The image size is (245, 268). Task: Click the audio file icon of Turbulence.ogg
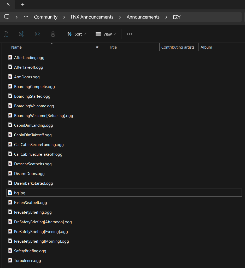click(x=10, y=260)
